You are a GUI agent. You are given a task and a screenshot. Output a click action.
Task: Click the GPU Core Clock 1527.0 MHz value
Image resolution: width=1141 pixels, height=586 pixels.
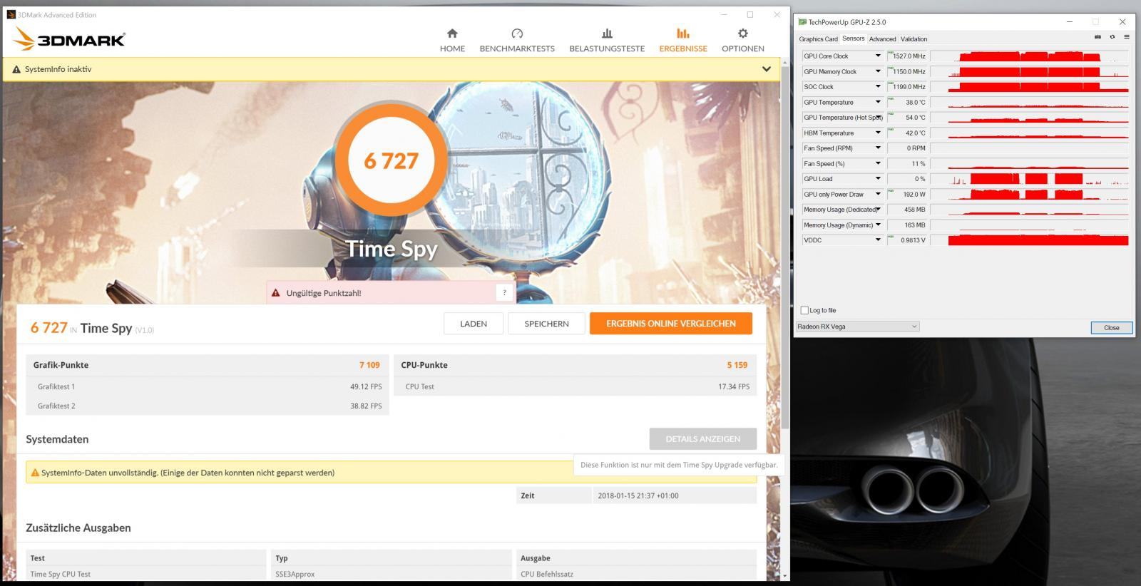pos(907,56)
